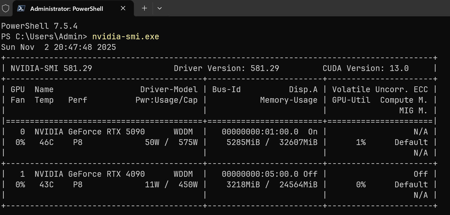
Task: Click the NVIDIA GeForce RTX 5090 name
Action: 90,132
